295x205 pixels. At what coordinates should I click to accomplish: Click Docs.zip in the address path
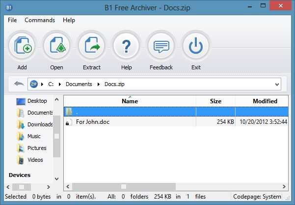click(114, 84)
